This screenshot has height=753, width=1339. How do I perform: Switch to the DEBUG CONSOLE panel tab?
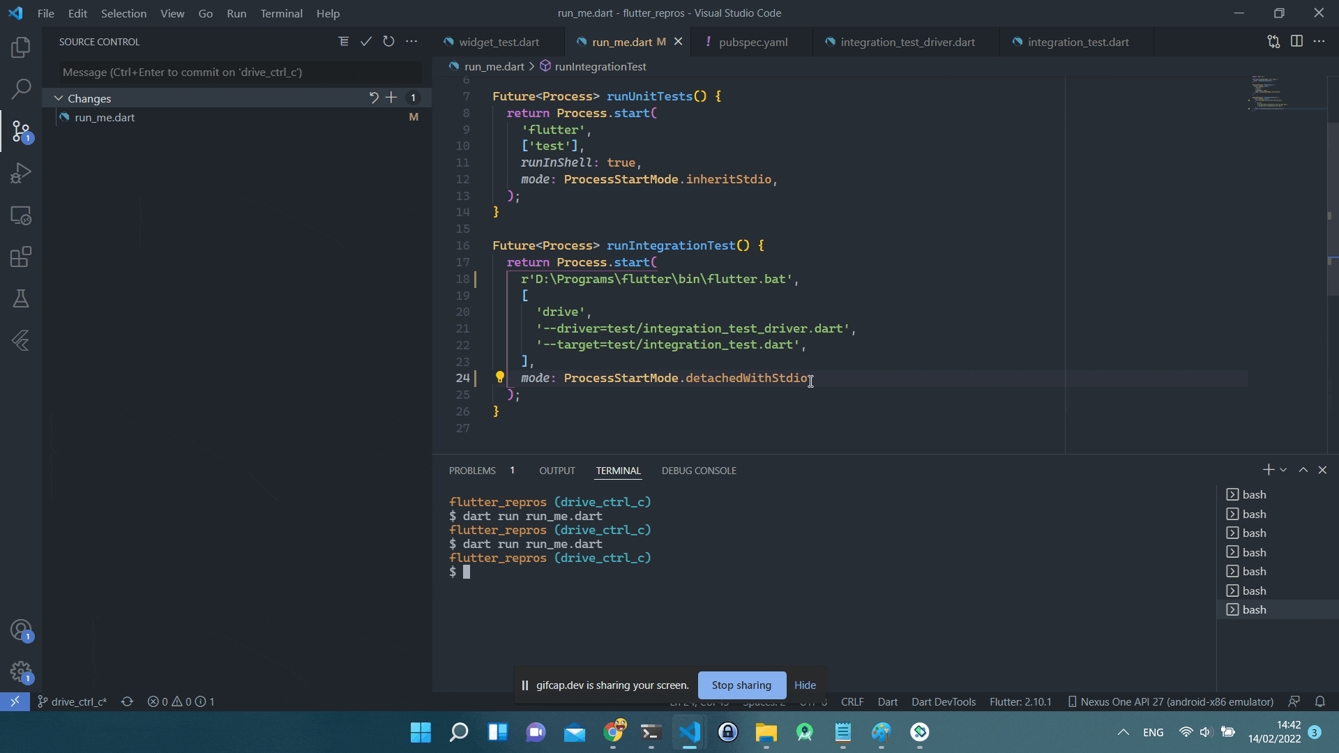pos(699,471)
